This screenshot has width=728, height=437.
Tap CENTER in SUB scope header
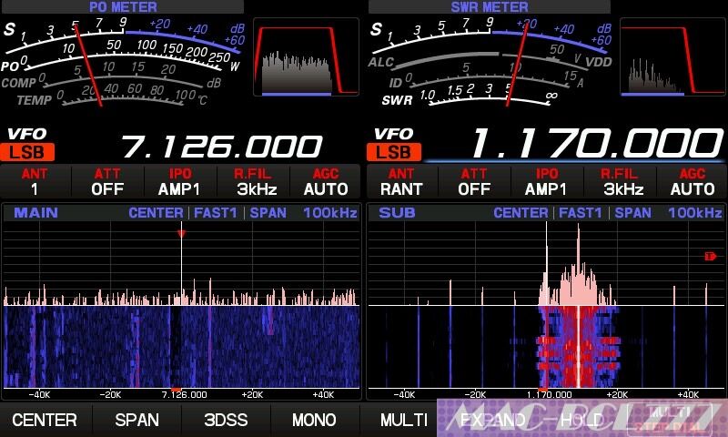521,213
